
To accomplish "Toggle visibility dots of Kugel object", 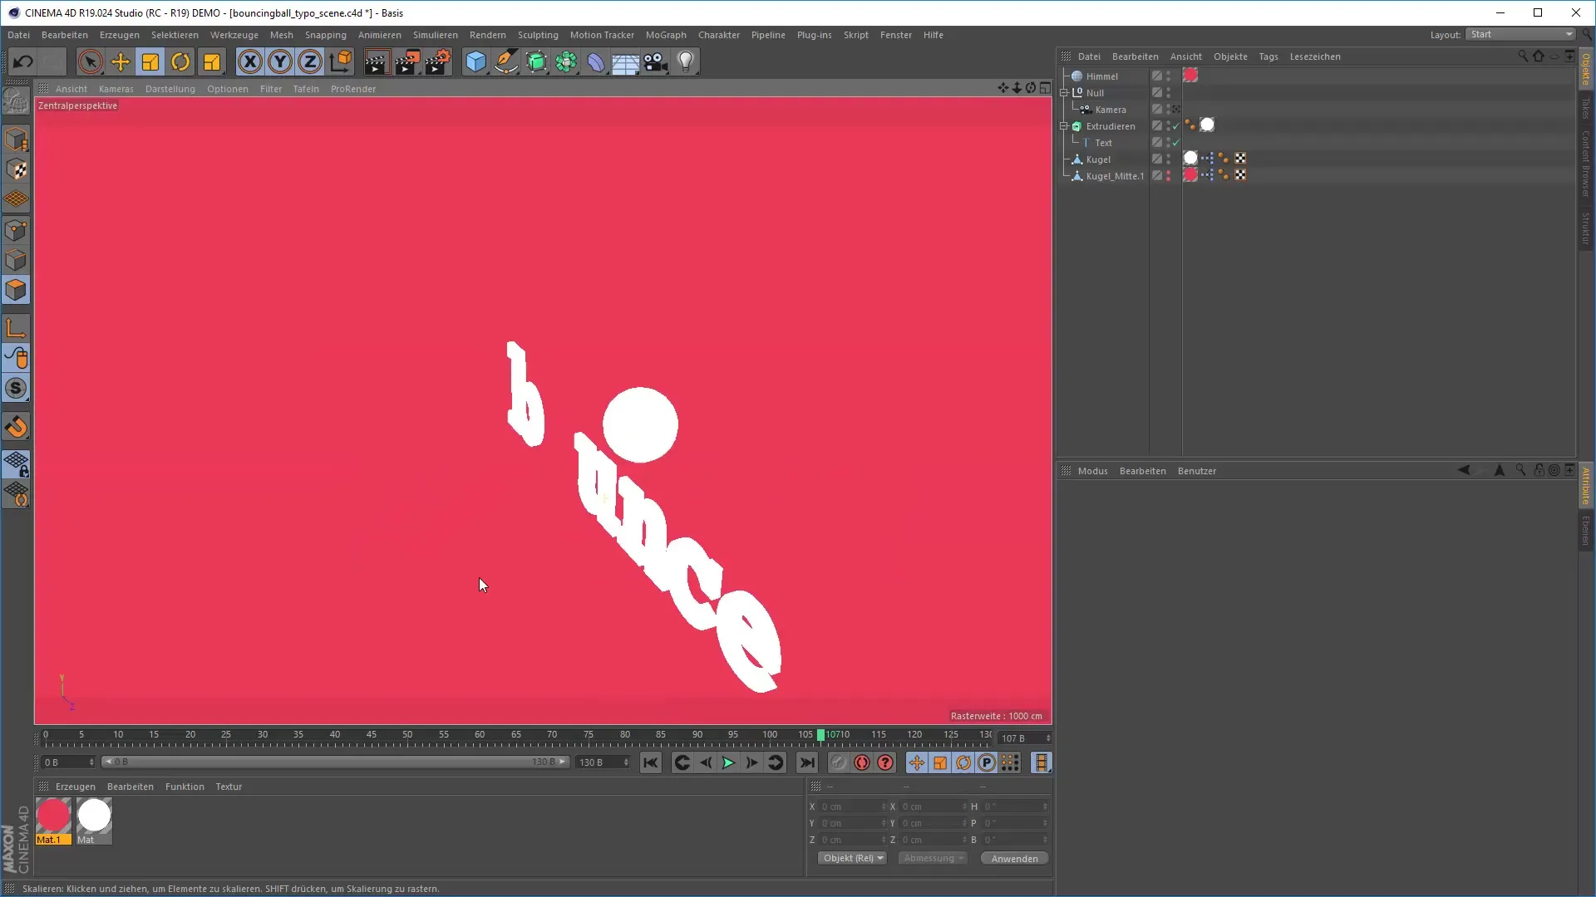I will 1168,159.
